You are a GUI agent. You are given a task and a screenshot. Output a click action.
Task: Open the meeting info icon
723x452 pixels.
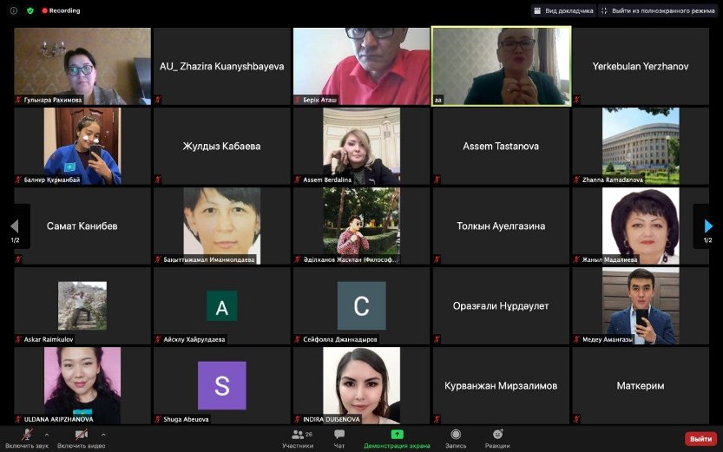[x=13, y=10]
